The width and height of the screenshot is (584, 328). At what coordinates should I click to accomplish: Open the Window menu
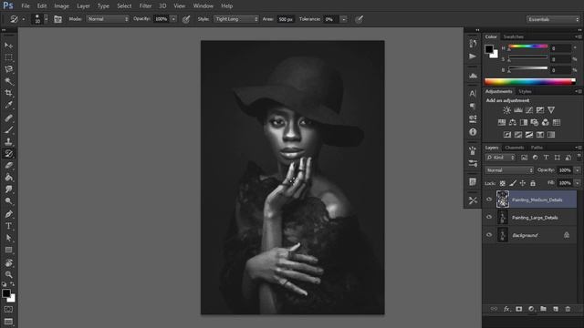point(203,6)
